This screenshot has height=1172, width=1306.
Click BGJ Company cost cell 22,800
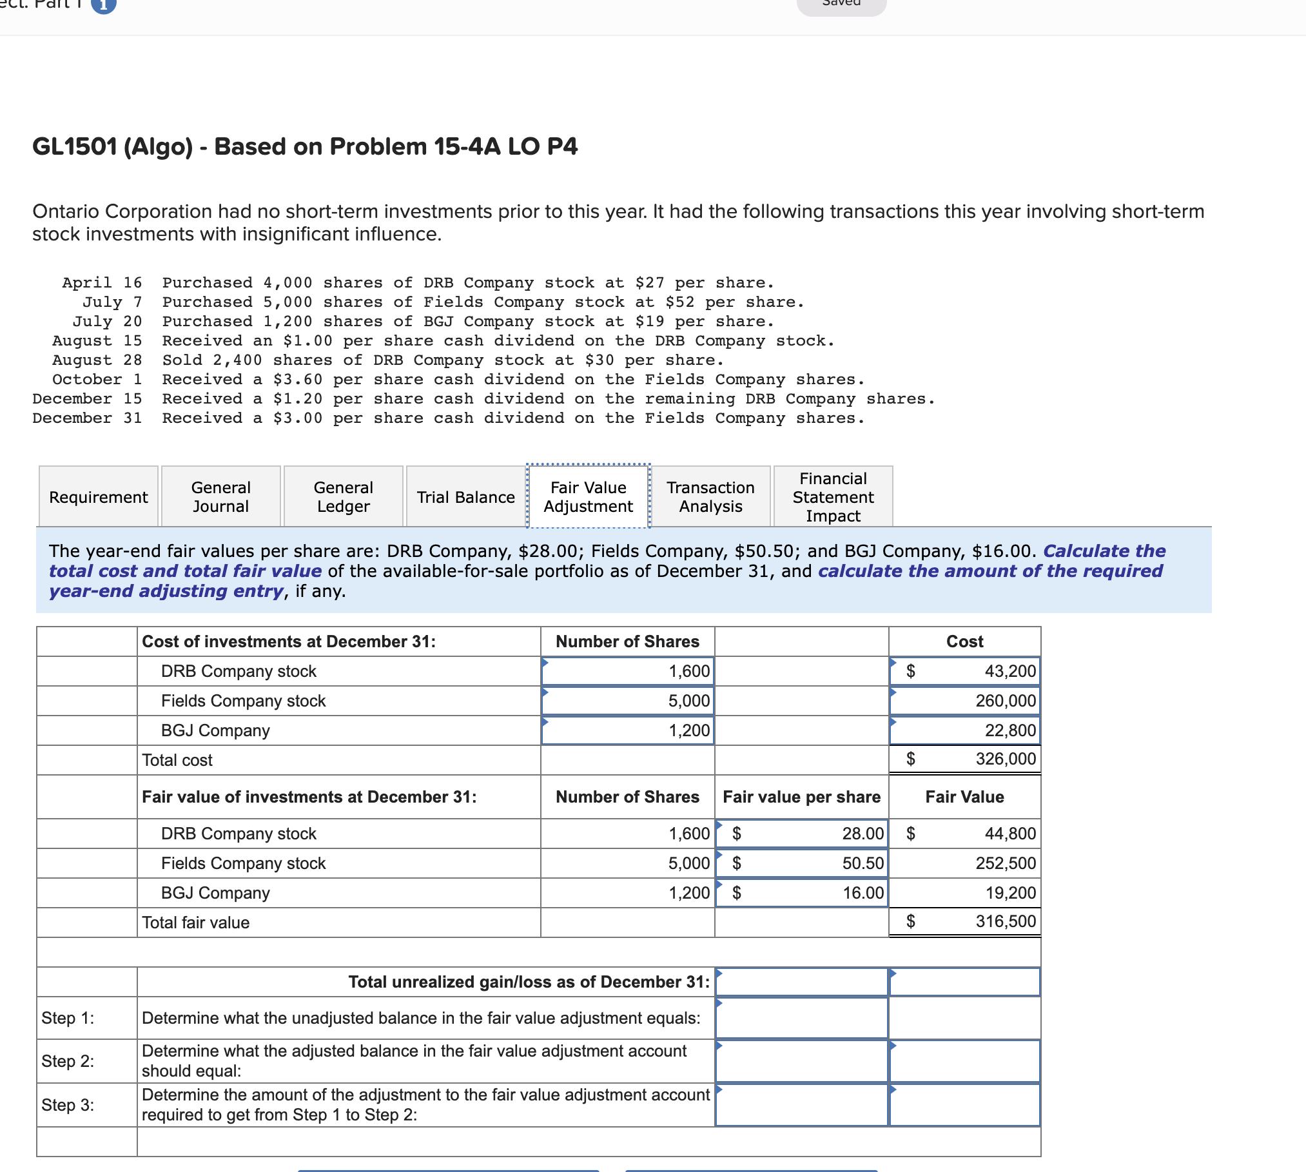tap(964, 730)
